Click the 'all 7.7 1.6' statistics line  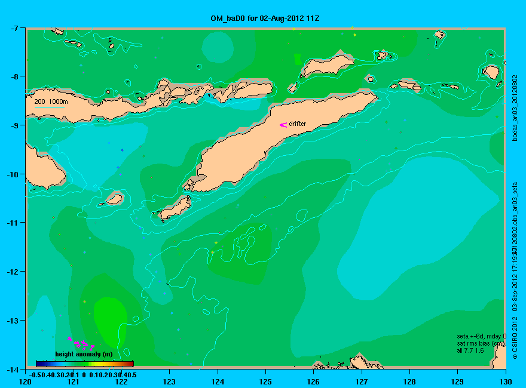[x=470, y=351]
